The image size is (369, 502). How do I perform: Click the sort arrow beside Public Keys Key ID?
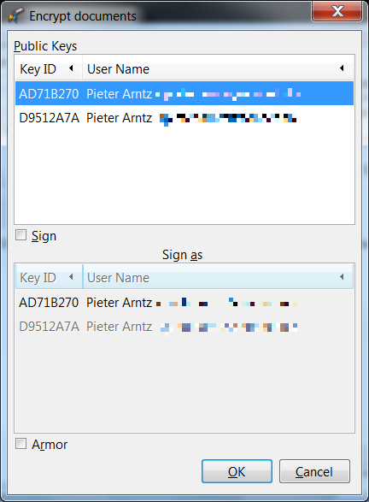(71, 68)
